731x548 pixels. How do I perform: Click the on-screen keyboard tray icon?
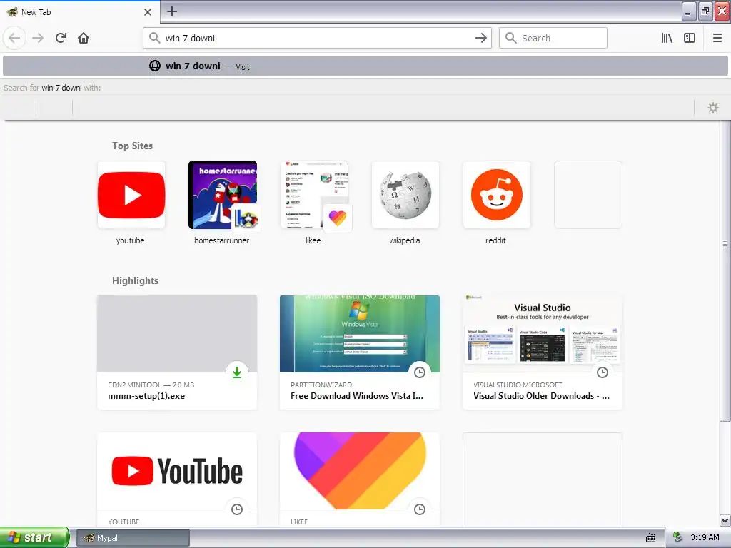coord(651,538)
